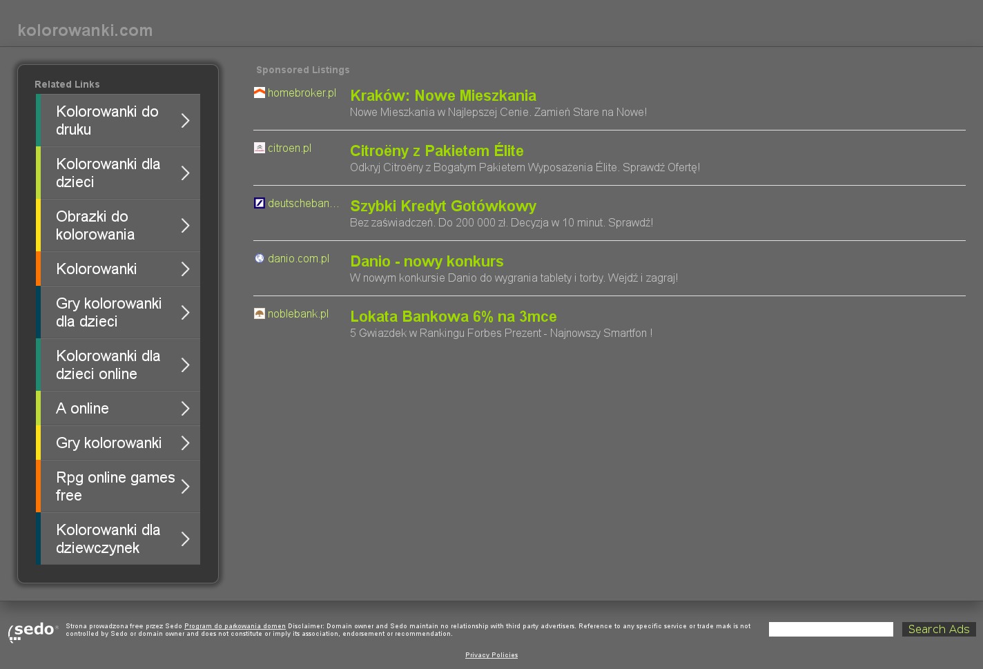Open the Kolorowanki dla dzieci related link
This screenshot has width=983, height=669.
coord(108,173)
